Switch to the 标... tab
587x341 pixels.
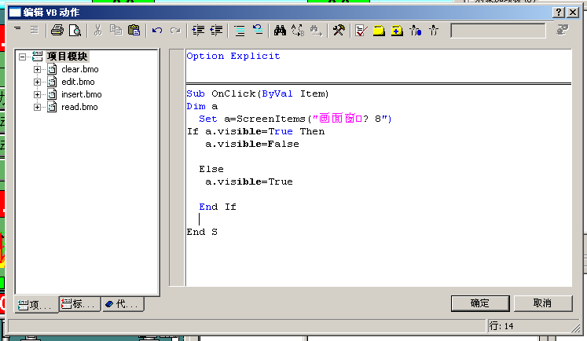click(x=79, y=303)
